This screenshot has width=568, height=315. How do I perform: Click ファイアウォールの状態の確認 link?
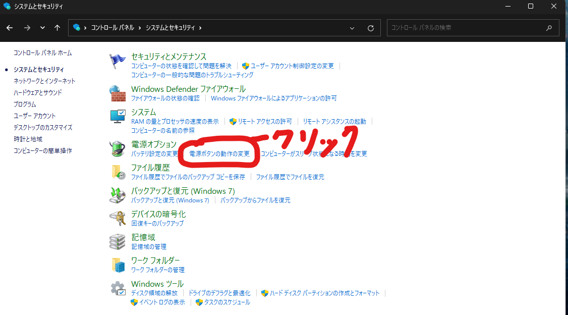click(x=165, y=98)
